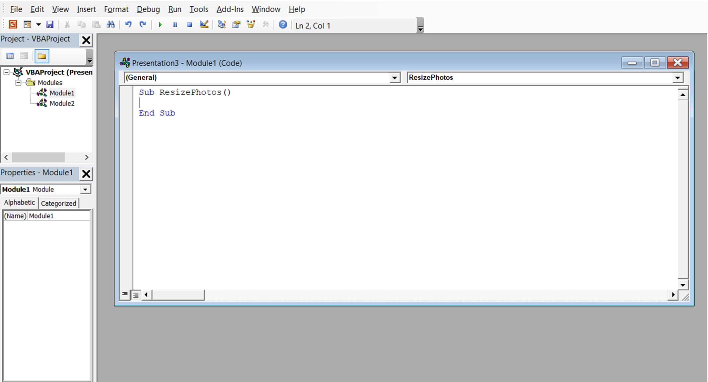Click the Find icon in toolbar
Image resolution: width=708 pixels, height=382 pixels.
[111, 25]
